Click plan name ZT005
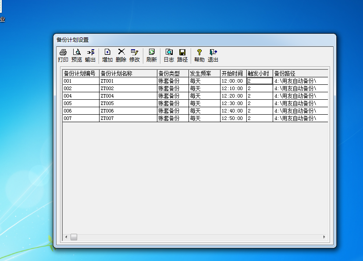This screenshot has width=363, height=261. pyautogui.click(x=128, y=103)
